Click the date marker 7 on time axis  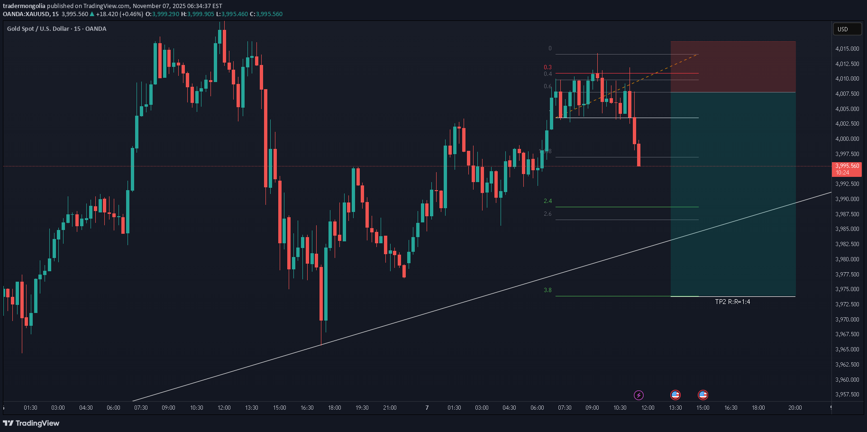point(427,408)
